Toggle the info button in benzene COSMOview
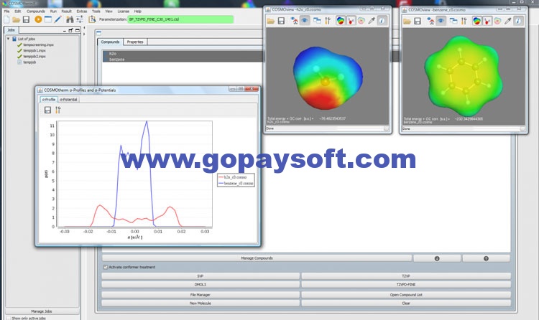This screenshot has height=320, width=539. 518,22
